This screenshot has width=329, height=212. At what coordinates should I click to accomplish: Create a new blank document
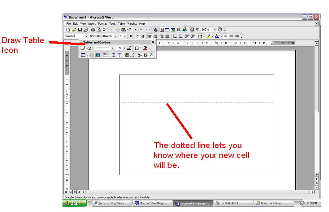click(68, 30)
